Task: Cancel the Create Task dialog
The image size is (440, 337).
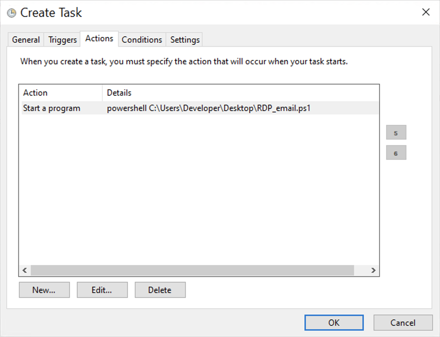Action: 403,322
